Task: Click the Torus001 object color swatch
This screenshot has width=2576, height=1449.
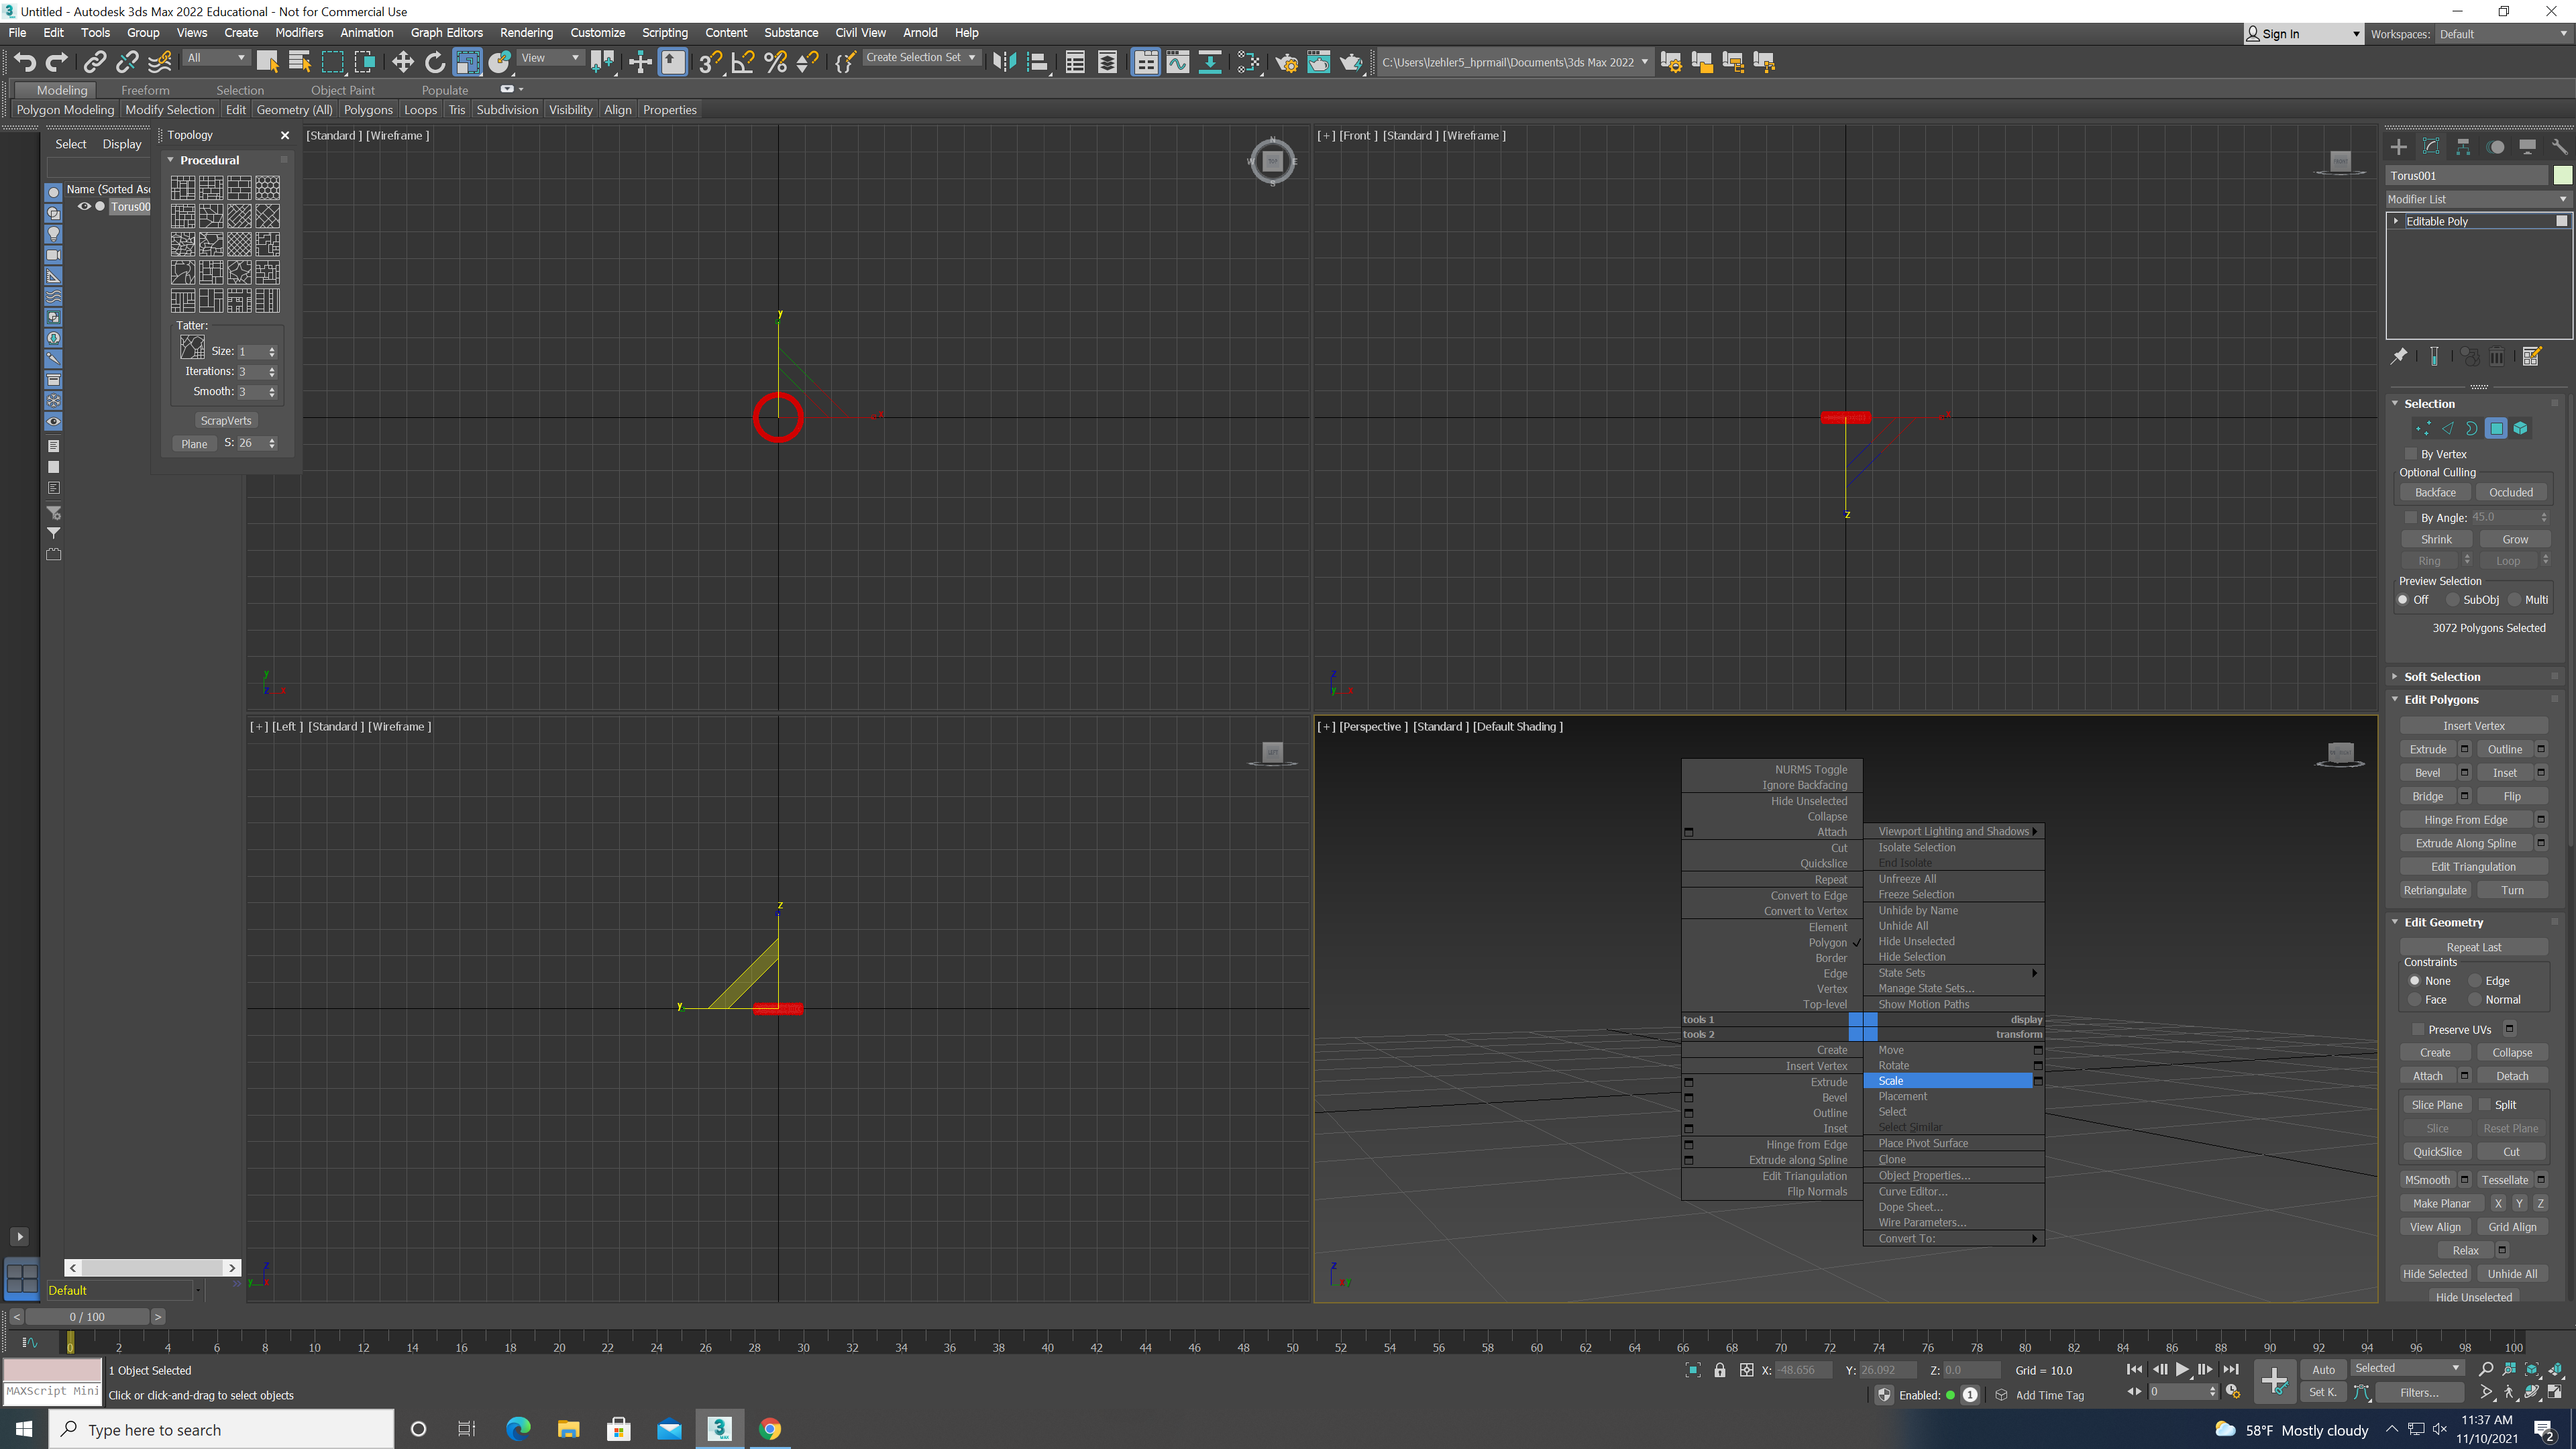Action: click(x=2562, y=175)
